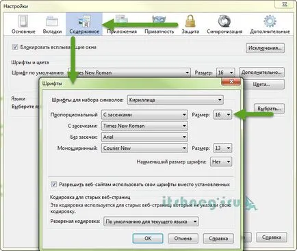Toggle Блокировать всплывающие окна checkbox
Viewport: 297px width, 251px height.
pyautogui.click(x=15, y=47)
